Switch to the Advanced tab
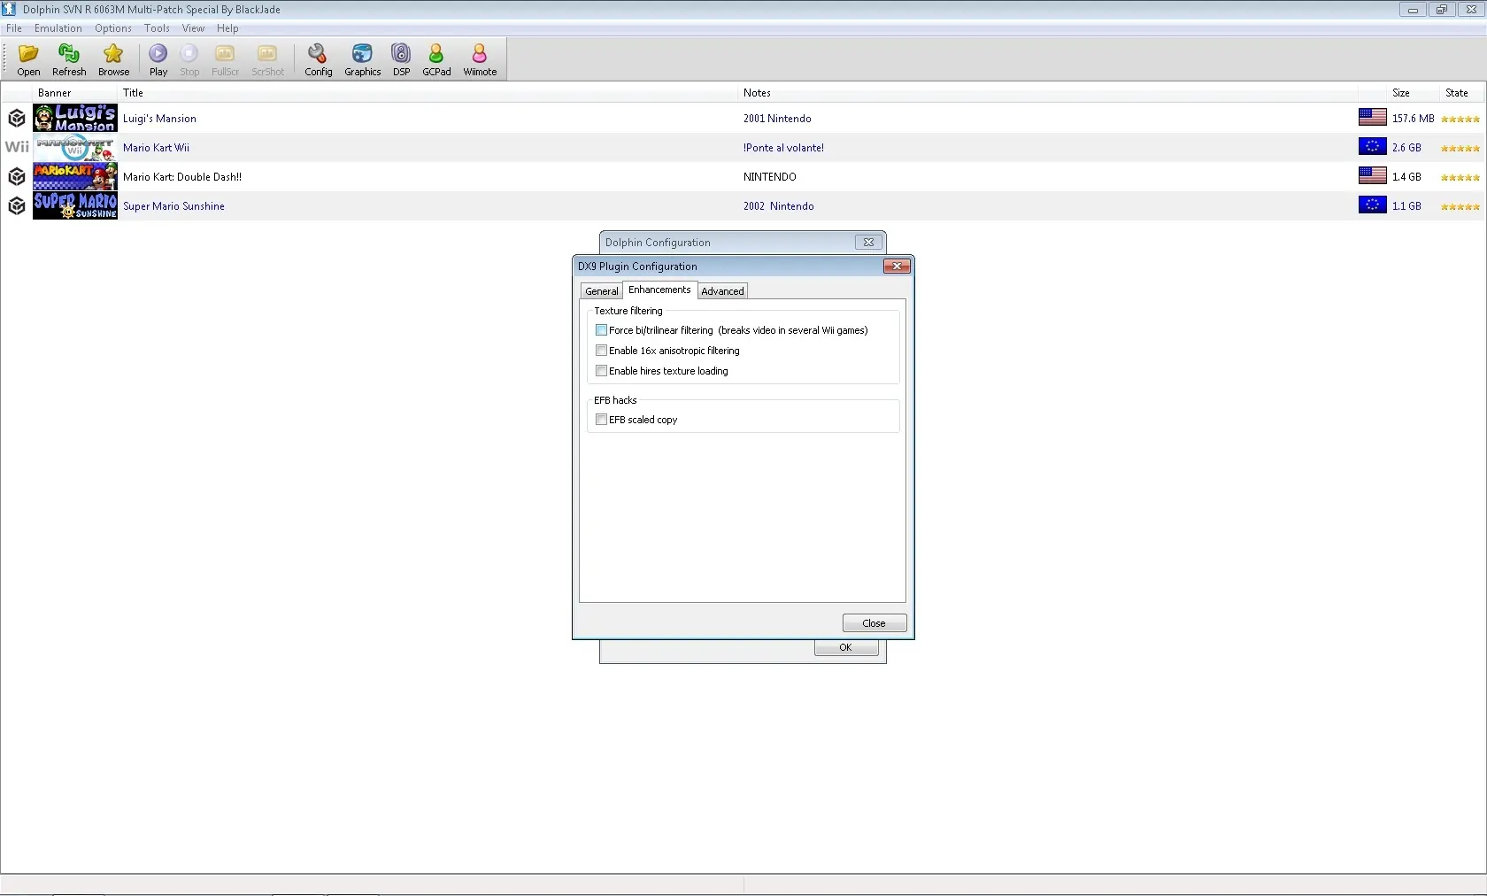 tap(722, 291)
